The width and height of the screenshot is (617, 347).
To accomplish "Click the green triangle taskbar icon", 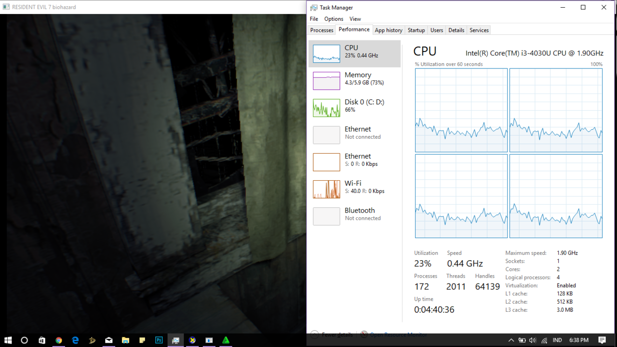I will pos(226,340).
